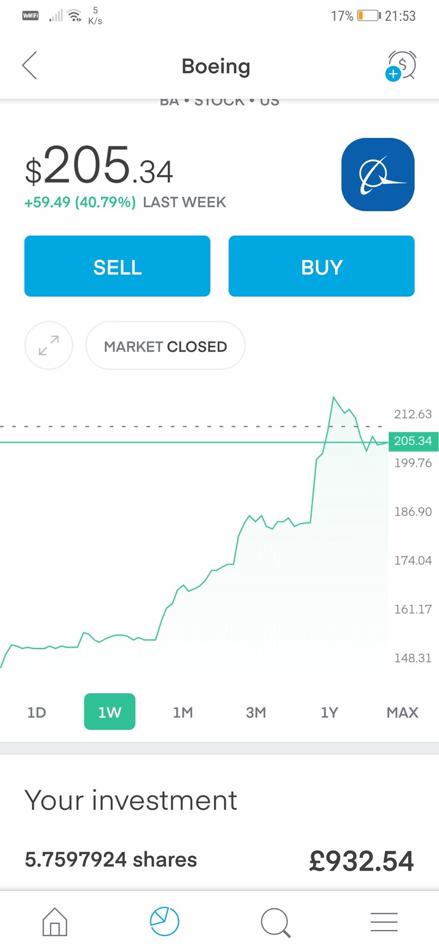
Task: Open the price alert icon
Action: [402, 66]
